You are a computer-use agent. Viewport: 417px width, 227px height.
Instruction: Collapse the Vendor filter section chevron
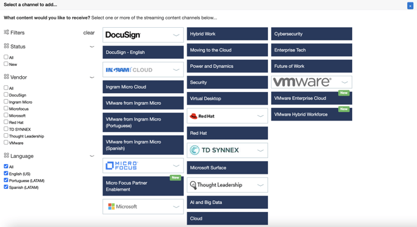tap(92, 77)
